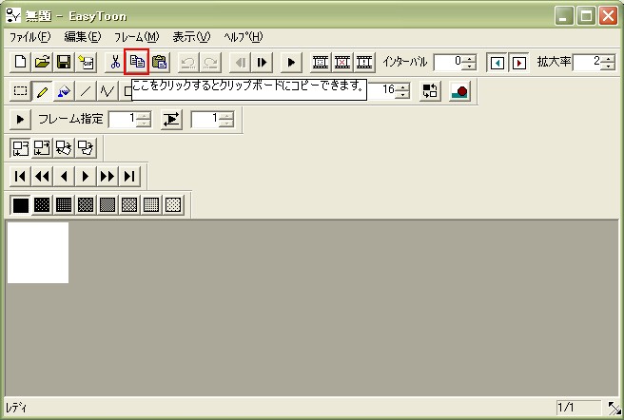Increase the 拡大率 zoom value
The width and height of the screenshot is (624, 420).
(x=608, y=58)
